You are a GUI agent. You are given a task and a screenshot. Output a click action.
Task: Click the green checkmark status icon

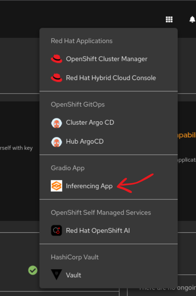coord(33,270)
